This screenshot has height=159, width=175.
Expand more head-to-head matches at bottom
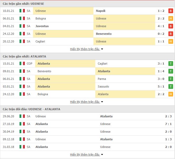point(86,155)
